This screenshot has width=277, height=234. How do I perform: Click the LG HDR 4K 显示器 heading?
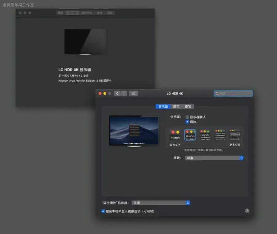click(74, 70)
